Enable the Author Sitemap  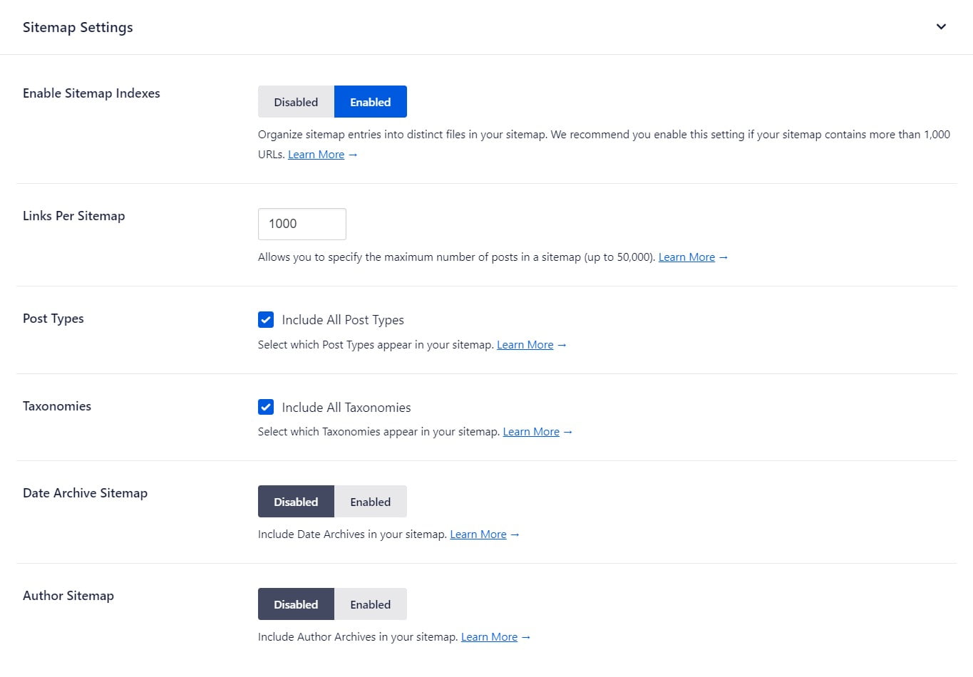coord(370,604)
